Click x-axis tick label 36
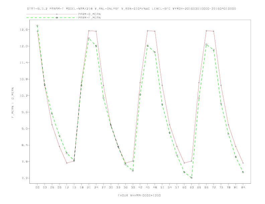 tap(125, 187)
